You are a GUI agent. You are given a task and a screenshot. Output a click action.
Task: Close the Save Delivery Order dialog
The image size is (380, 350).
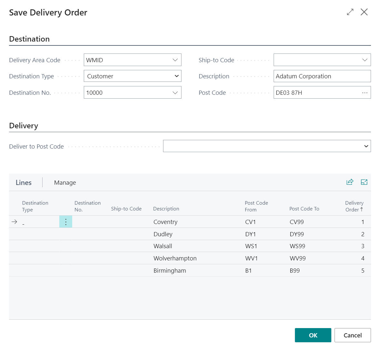(x=364, y=12)
